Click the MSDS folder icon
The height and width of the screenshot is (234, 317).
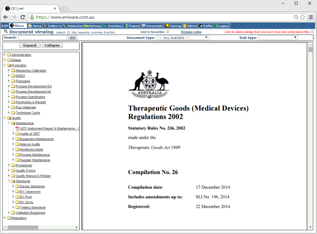(13, 76)
